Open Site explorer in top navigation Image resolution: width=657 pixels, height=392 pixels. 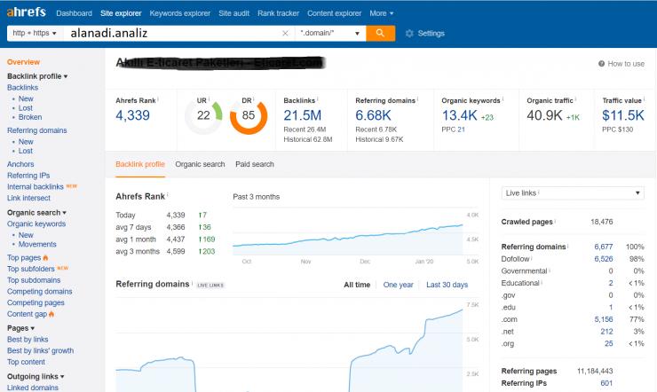tap(121, 13)
